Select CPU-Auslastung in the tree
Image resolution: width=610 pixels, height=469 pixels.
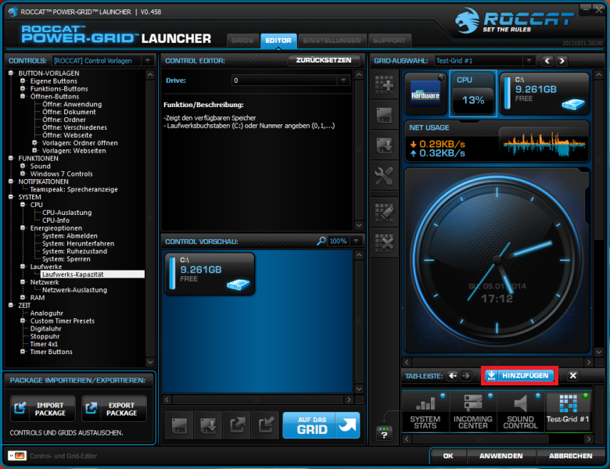67,213
